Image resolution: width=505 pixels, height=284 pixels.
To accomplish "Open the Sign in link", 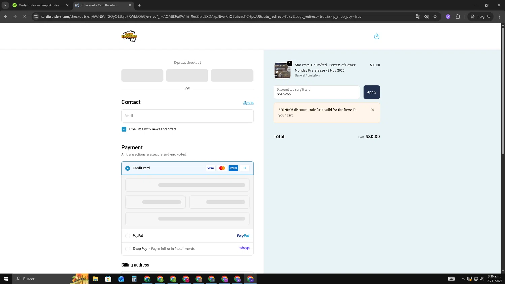I will point(248,103).
